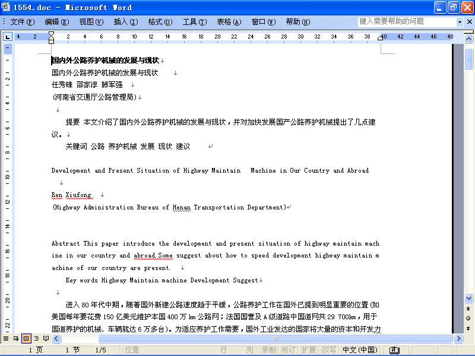The width and height of the screenshot is (475, 356).
Task: Switch to Web layout view icon
Action: [16, 338]
